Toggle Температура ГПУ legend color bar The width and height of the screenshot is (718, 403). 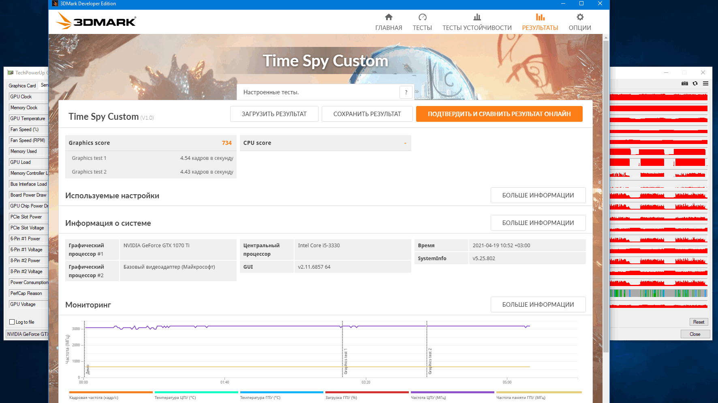[282, 392]
